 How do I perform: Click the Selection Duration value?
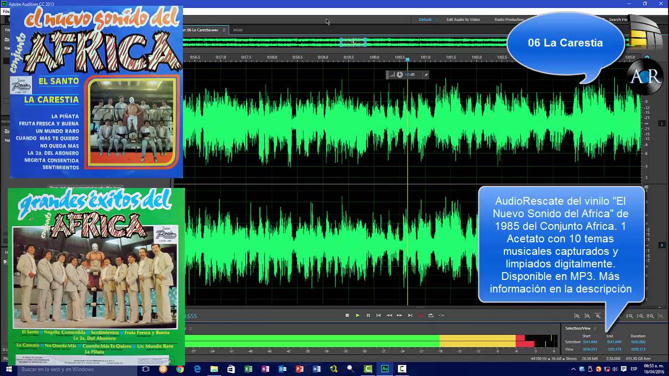point(638,342)
